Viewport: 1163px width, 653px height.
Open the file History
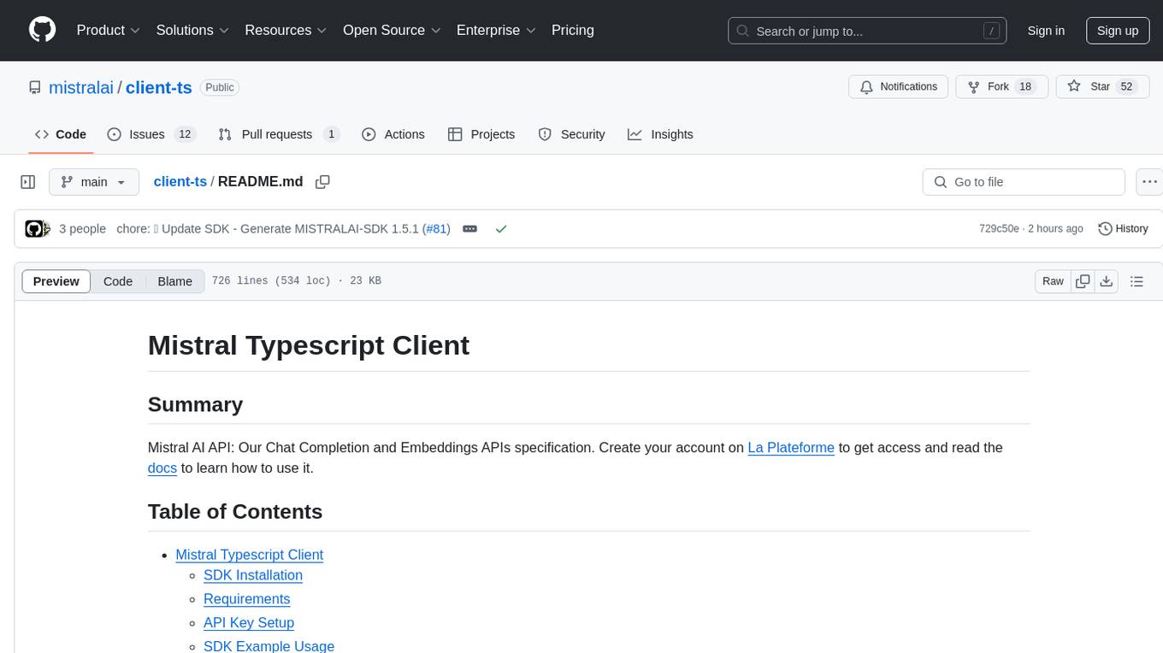click(1123, 229)
